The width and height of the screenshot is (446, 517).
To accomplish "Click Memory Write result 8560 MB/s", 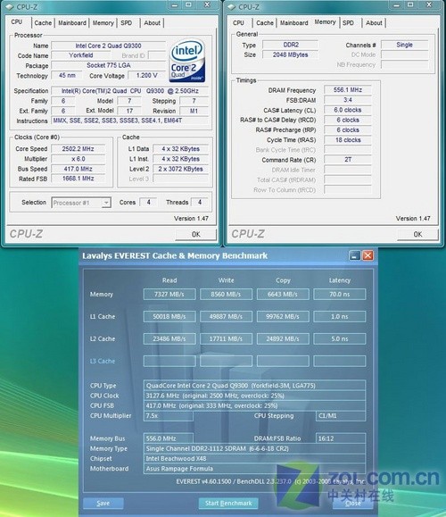I will pyautogui.click(x=226, y=294).
